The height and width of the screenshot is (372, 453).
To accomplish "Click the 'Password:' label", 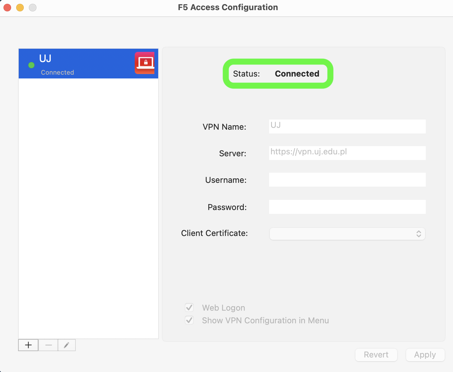I will [x=227, y=207].
